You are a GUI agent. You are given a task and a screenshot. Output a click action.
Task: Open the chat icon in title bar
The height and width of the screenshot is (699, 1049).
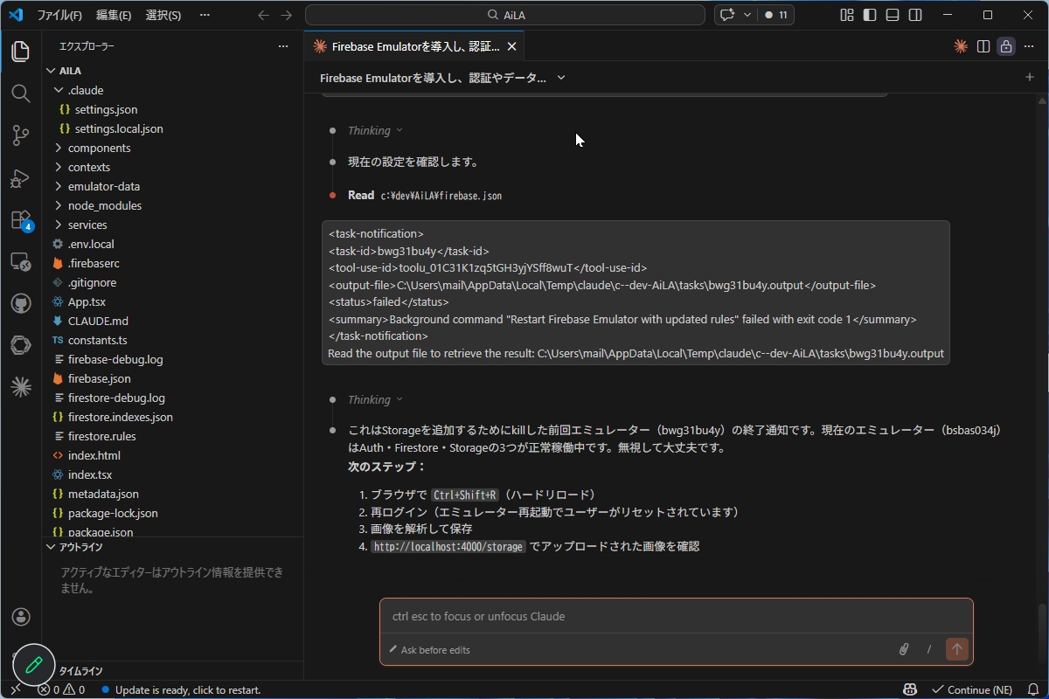coord(727,15)
